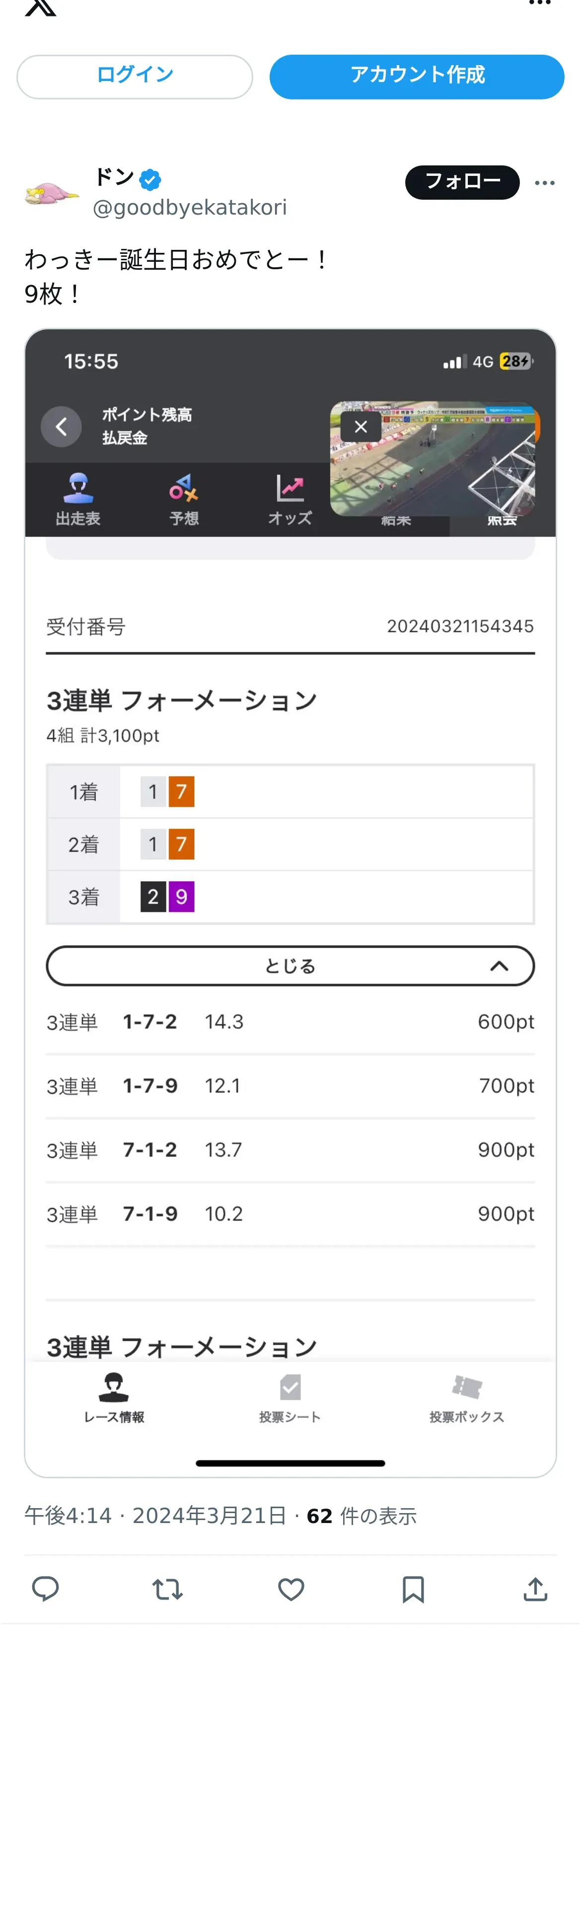581x1909 pixels.
Task: Open ドン's profile avatar
Action: [51, 192]
